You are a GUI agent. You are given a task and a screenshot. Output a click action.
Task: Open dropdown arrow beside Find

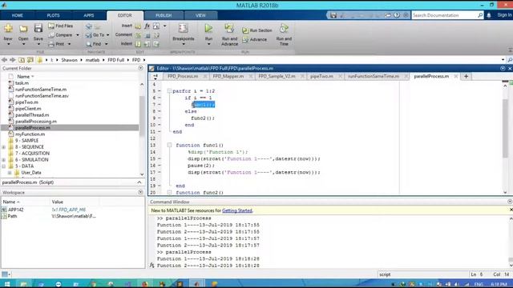point(107,44)
